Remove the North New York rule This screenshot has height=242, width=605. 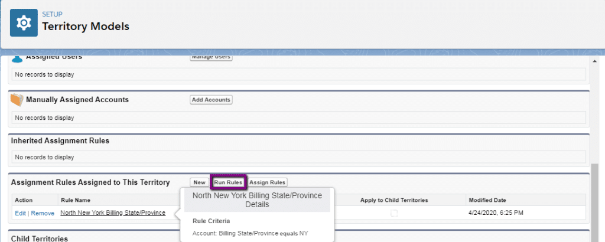click(x=43, y=212)
